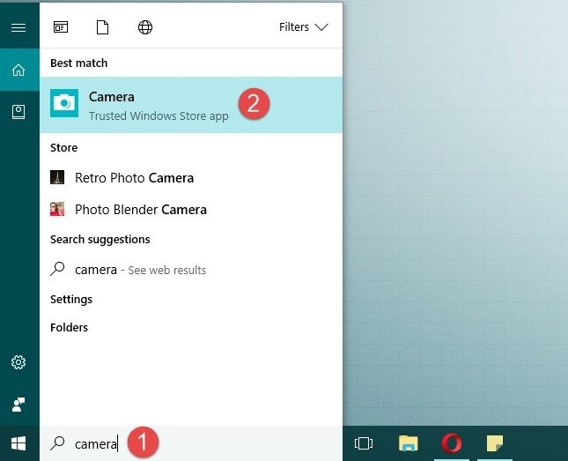This screenshot has width=568, height=461.
Task: Click the Photo Blender Camera thumbnail
Action: click(57, 209)
